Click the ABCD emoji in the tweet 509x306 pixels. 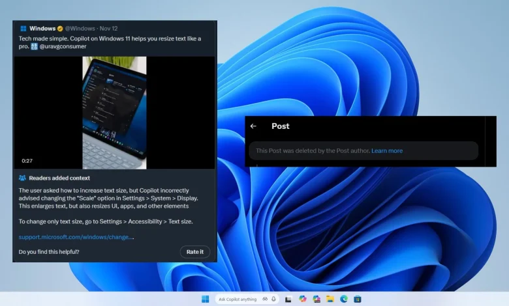click(x=35, y=47)
